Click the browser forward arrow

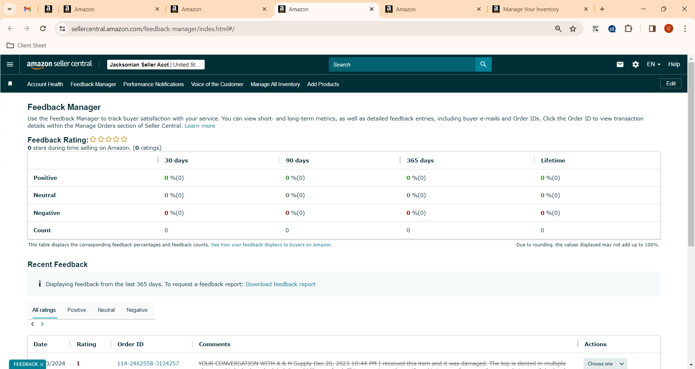tap(26, 29)
